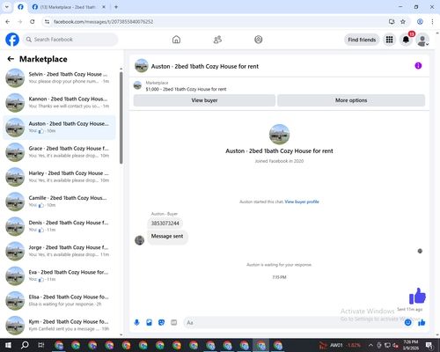Open the Kym conversation

[59, 326]
